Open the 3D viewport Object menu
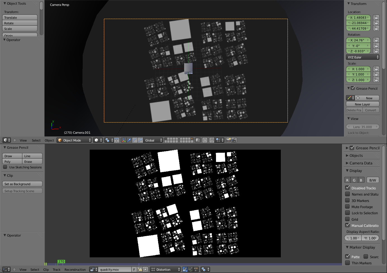 click(49, 140)
